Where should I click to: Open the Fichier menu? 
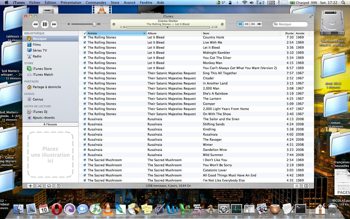[35, 3]
